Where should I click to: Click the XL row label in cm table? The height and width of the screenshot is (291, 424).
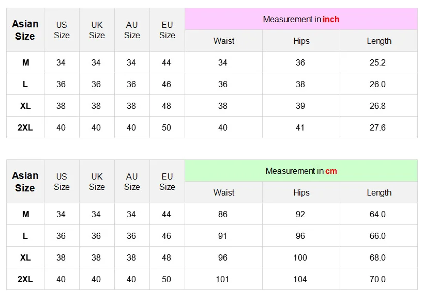pyautogui.click(x=25, y=257)
